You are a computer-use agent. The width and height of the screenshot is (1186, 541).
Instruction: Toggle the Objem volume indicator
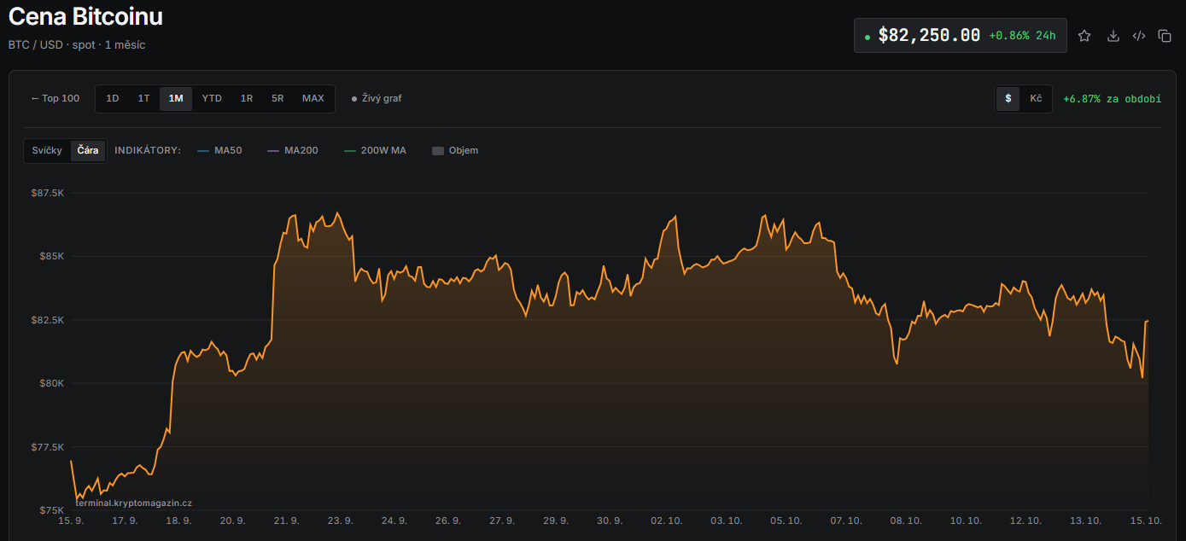point(455,150)
